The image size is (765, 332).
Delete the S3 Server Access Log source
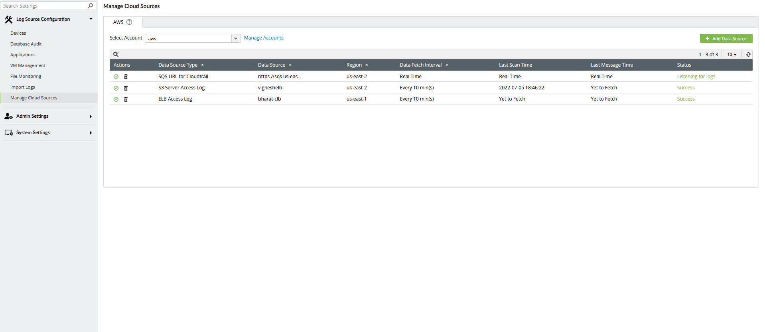click(x=126, y=88)
